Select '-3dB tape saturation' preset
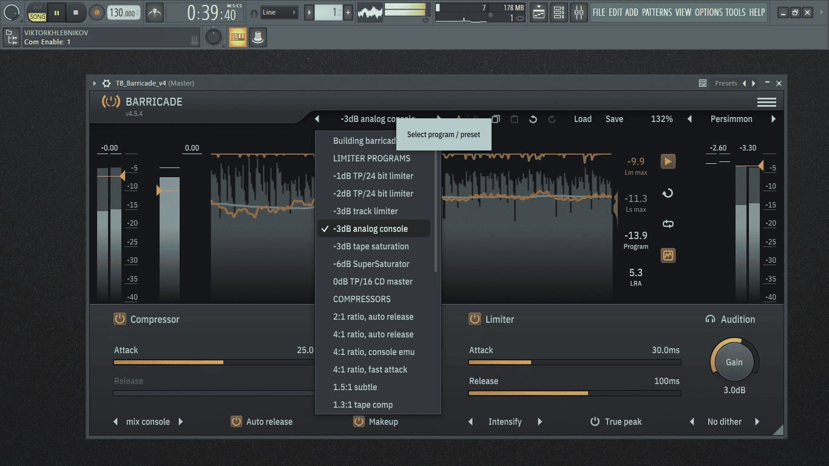This screenshot has height=466, width=829. (373, 246)
